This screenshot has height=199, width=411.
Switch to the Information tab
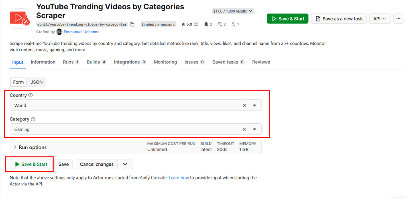pyautogui.click(x=43, y=62)
